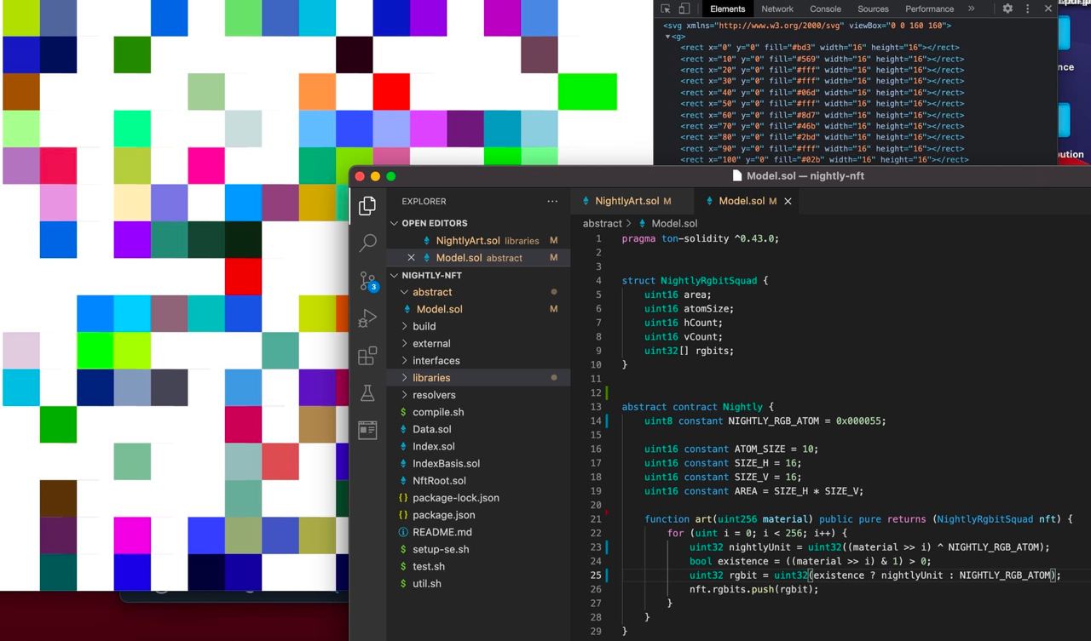Toggle DevTools device toolbar
Screen dimensions: 1091x641
coord(684,9)
